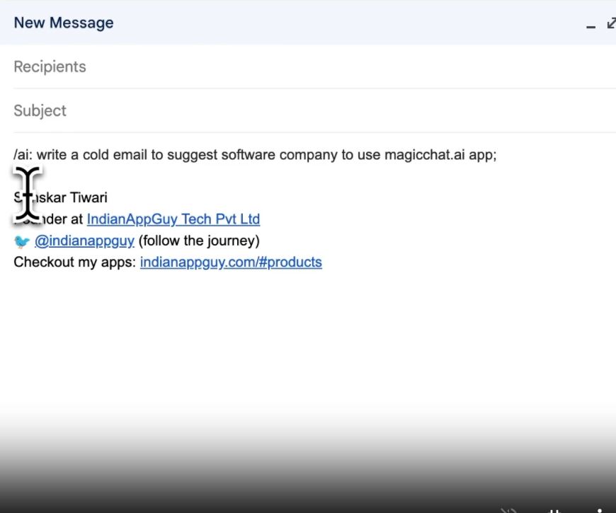Click the "(follow the journey)" text
This screenshot has height=513, width=616.
click(199, 241)
